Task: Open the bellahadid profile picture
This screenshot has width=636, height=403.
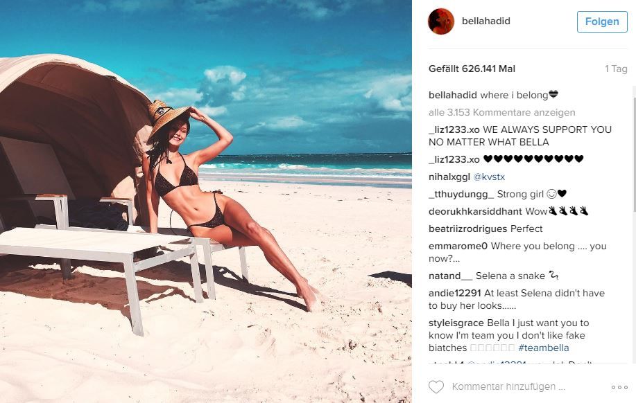Action: point(441,21)
